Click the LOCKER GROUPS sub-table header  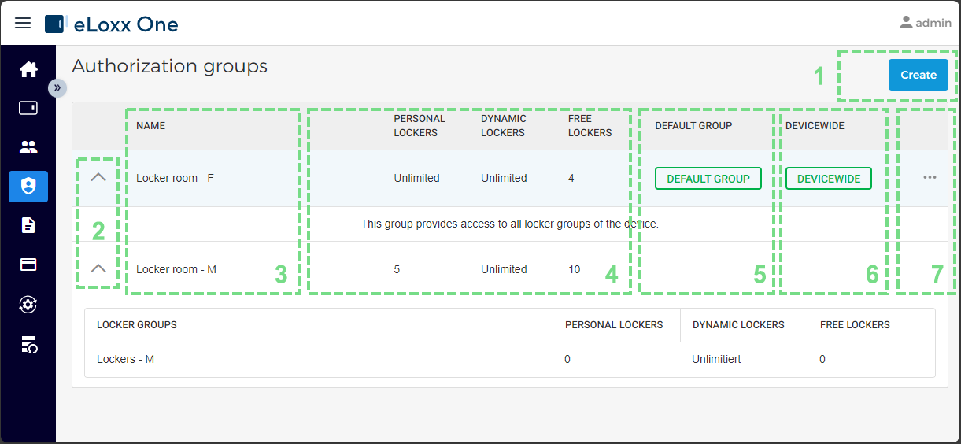tap(137, 324)
